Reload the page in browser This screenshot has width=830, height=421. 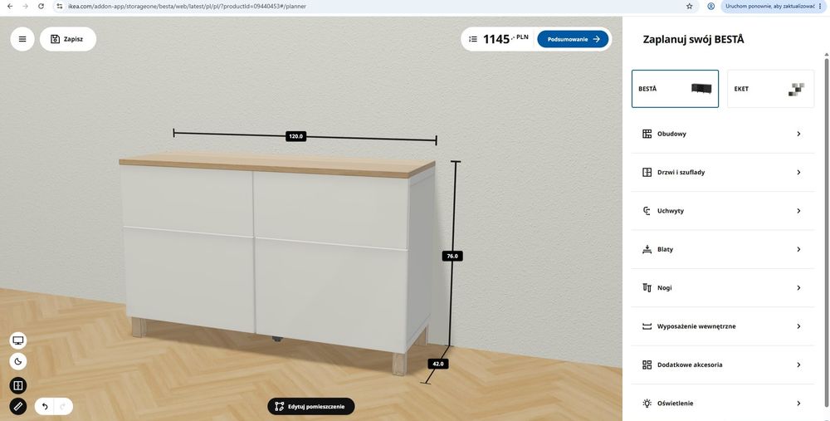(41, 7)
